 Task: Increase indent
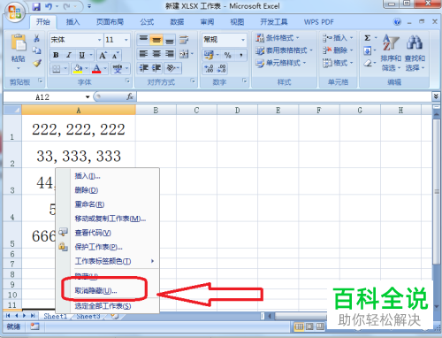[156, 68]
